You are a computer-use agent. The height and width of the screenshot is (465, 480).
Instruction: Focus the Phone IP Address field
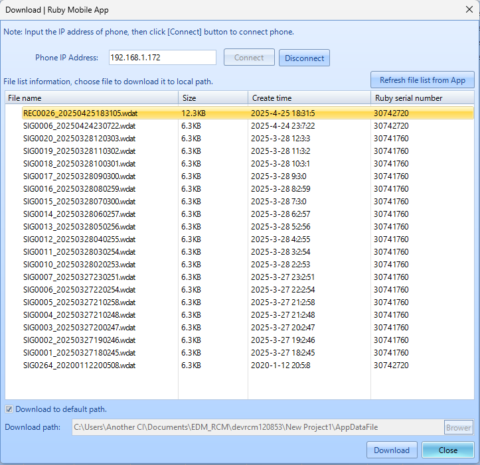click(x=162, y=58)
